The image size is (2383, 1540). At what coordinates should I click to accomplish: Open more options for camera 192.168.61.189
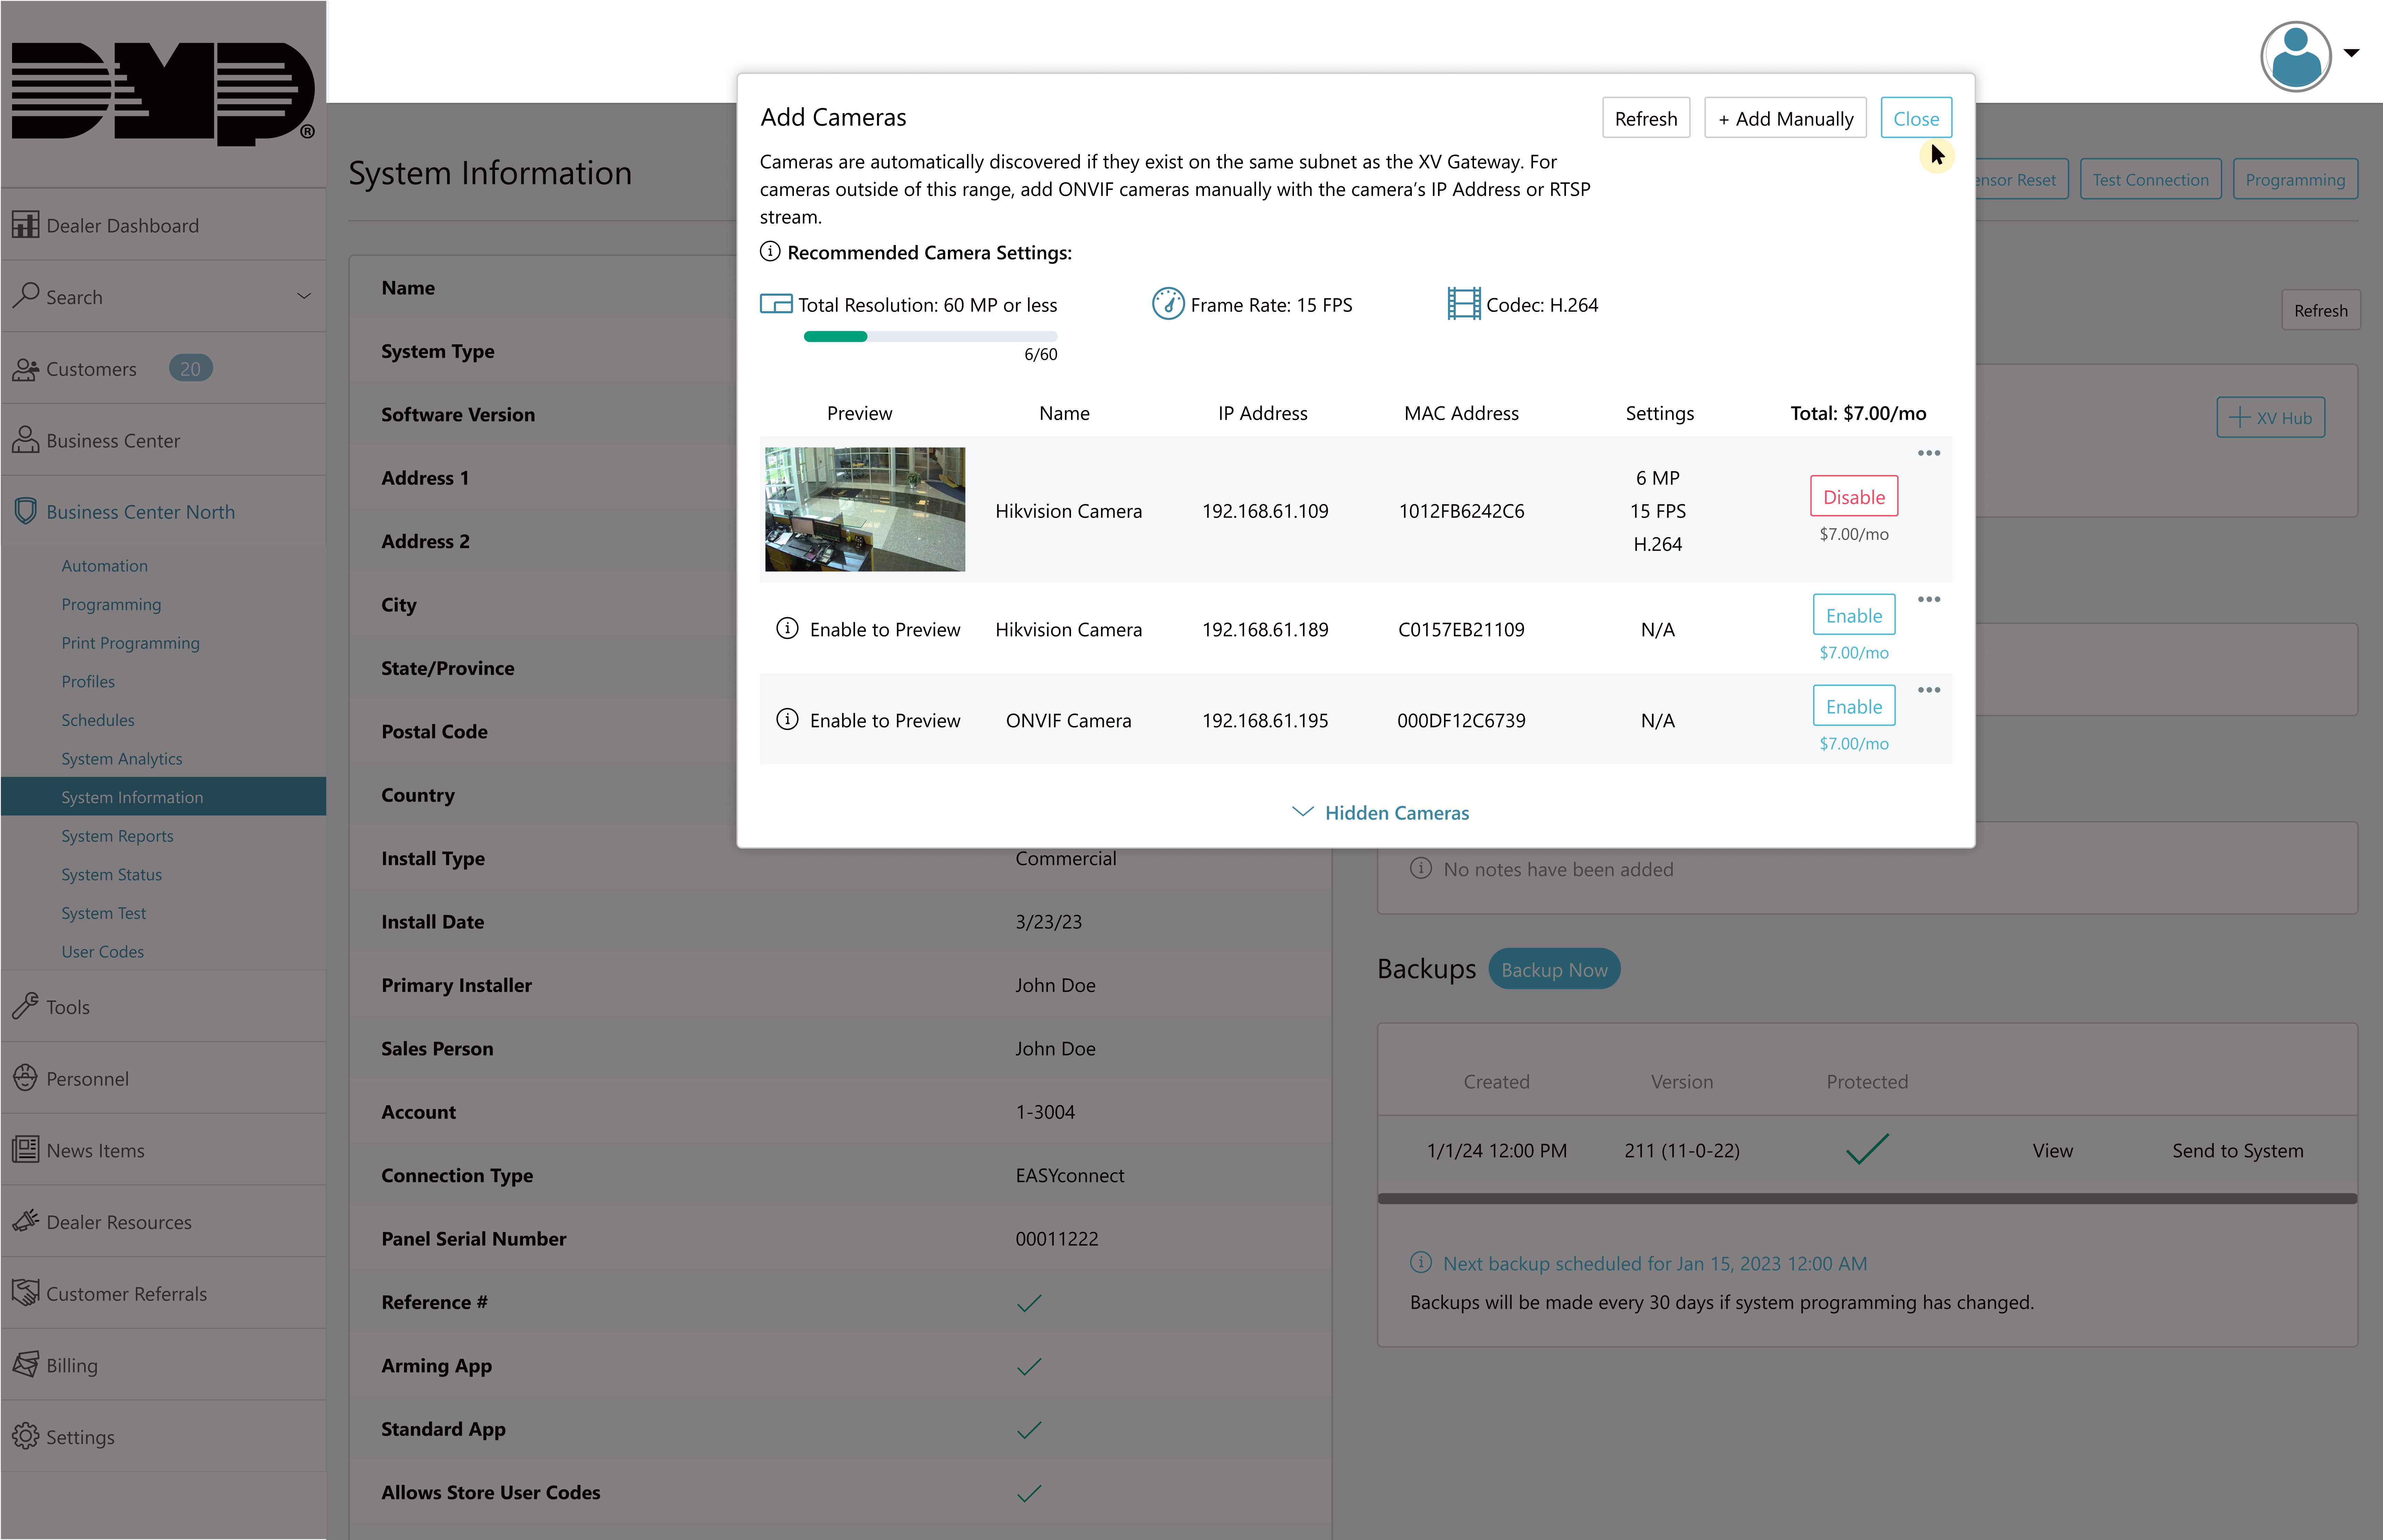click(x=1929, y=599)
